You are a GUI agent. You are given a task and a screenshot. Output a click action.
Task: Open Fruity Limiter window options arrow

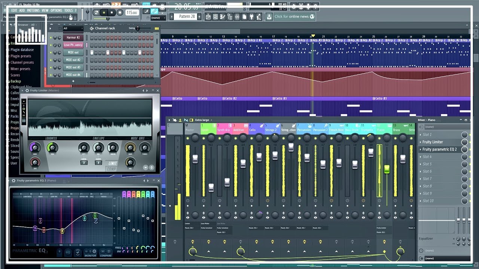(x=22, y=90)
